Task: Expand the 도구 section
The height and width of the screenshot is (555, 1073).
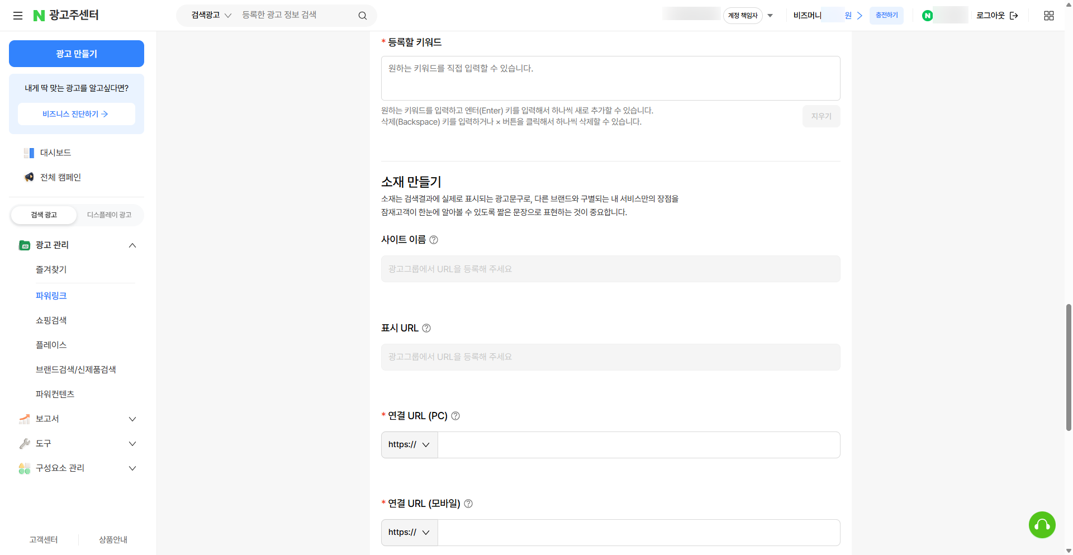Action: 132,444
